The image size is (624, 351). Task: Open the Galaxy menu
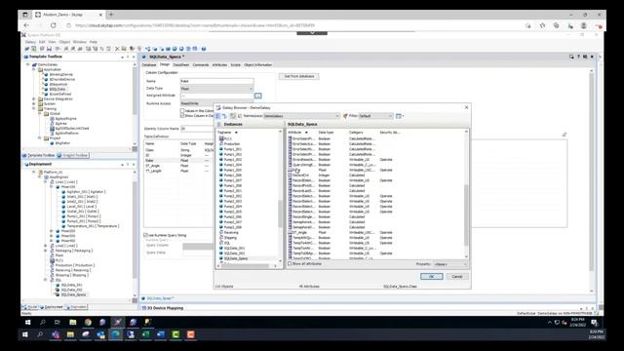pyautogui.click(x=30, y=42)
